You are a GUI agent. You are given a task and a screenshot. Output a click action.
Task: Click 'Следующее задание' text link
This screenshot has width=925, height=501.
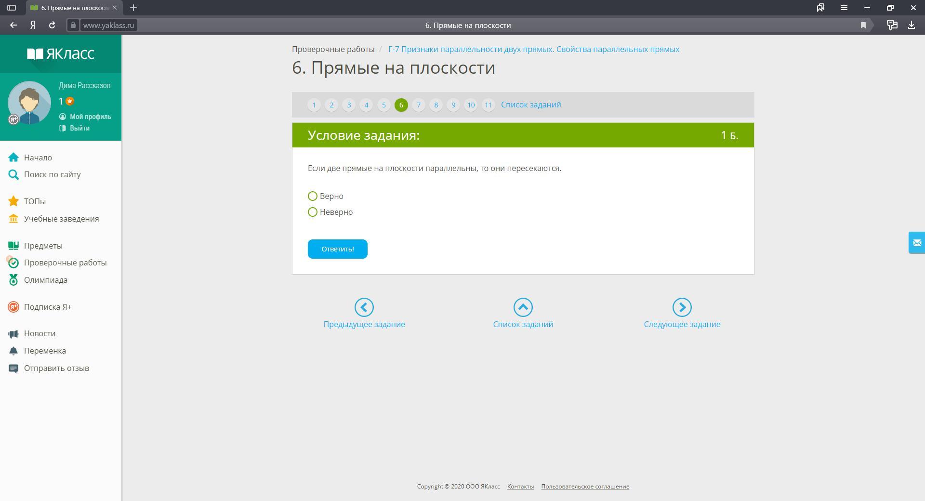click(682, 324)
